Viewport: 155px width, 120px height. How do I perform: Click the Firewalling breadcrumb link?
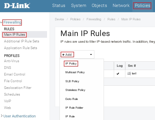[x=94, y=19]
